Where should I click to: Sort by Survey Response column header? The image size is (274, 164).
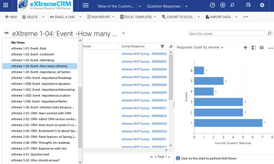[x=133, y=46]
